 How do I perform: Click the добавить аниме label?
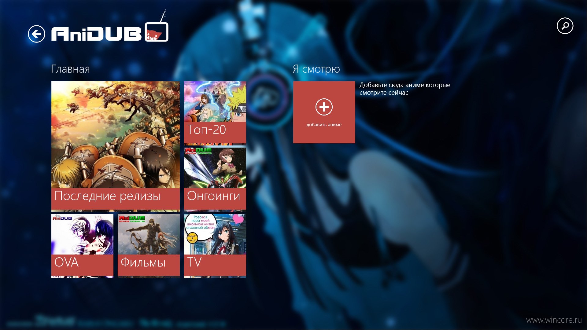(x=324, y=125)
